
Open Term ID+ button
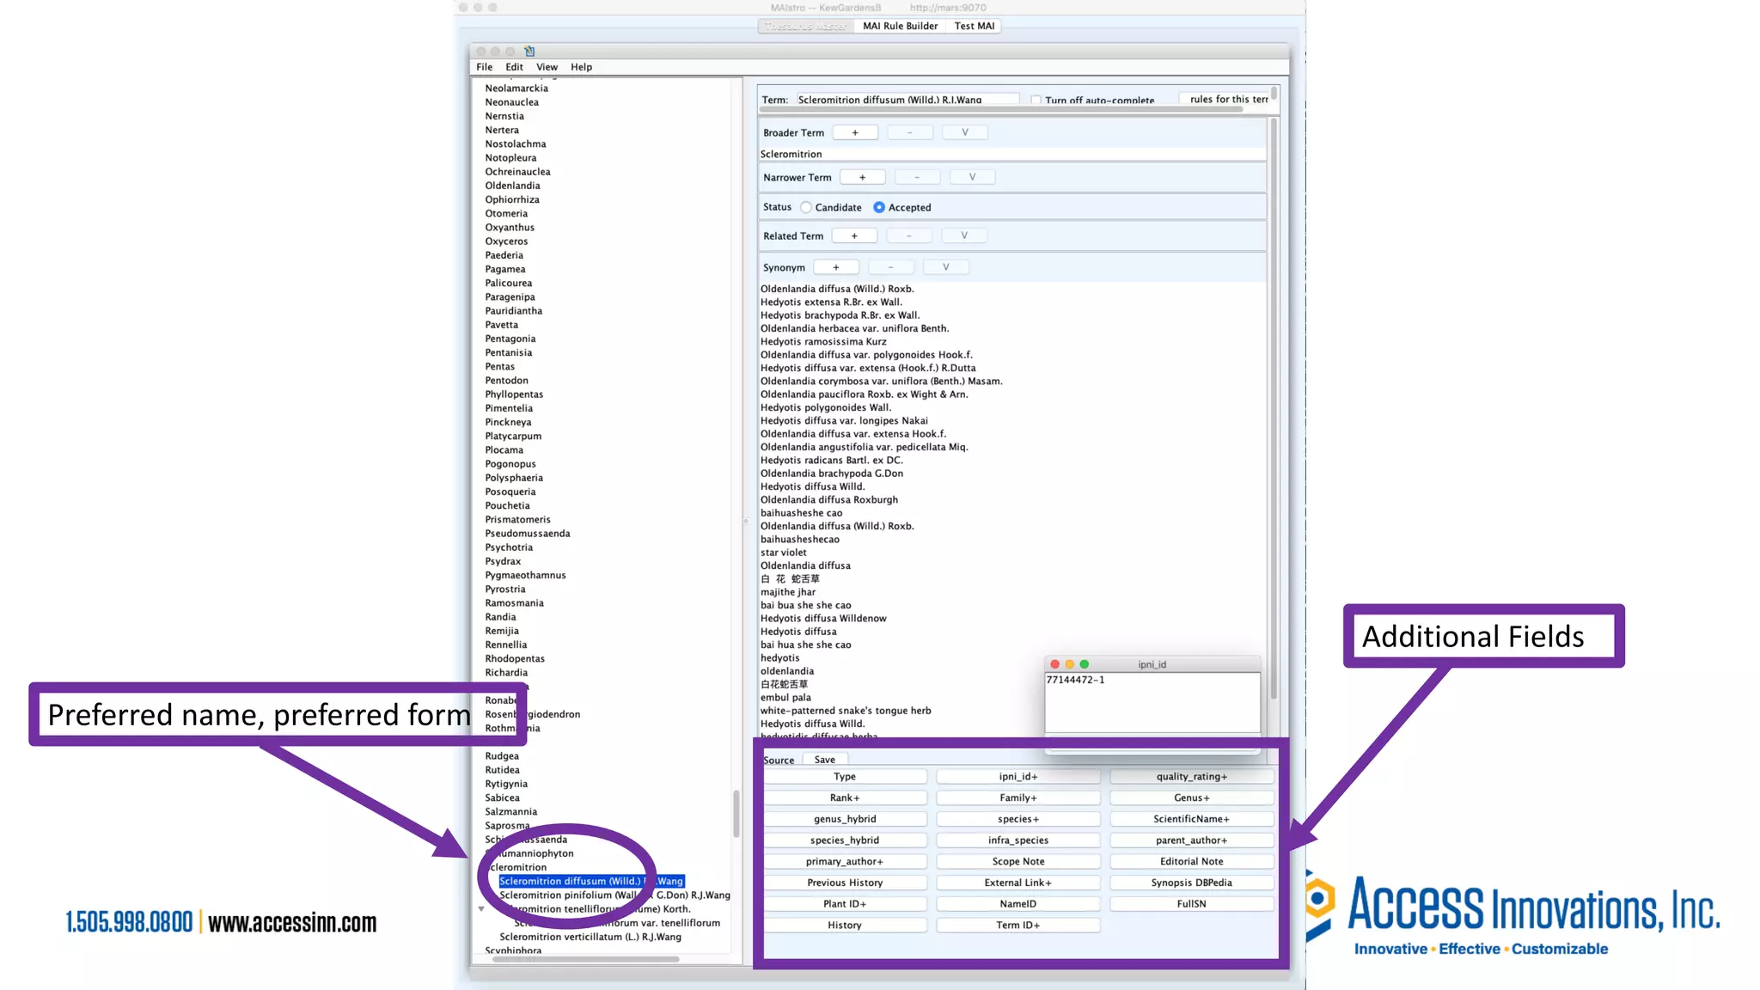click(1018, 926)
